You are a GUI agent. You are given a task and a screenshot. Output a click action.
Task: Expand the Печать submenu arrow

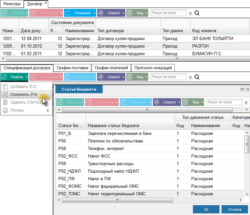(x=48, y=110)
